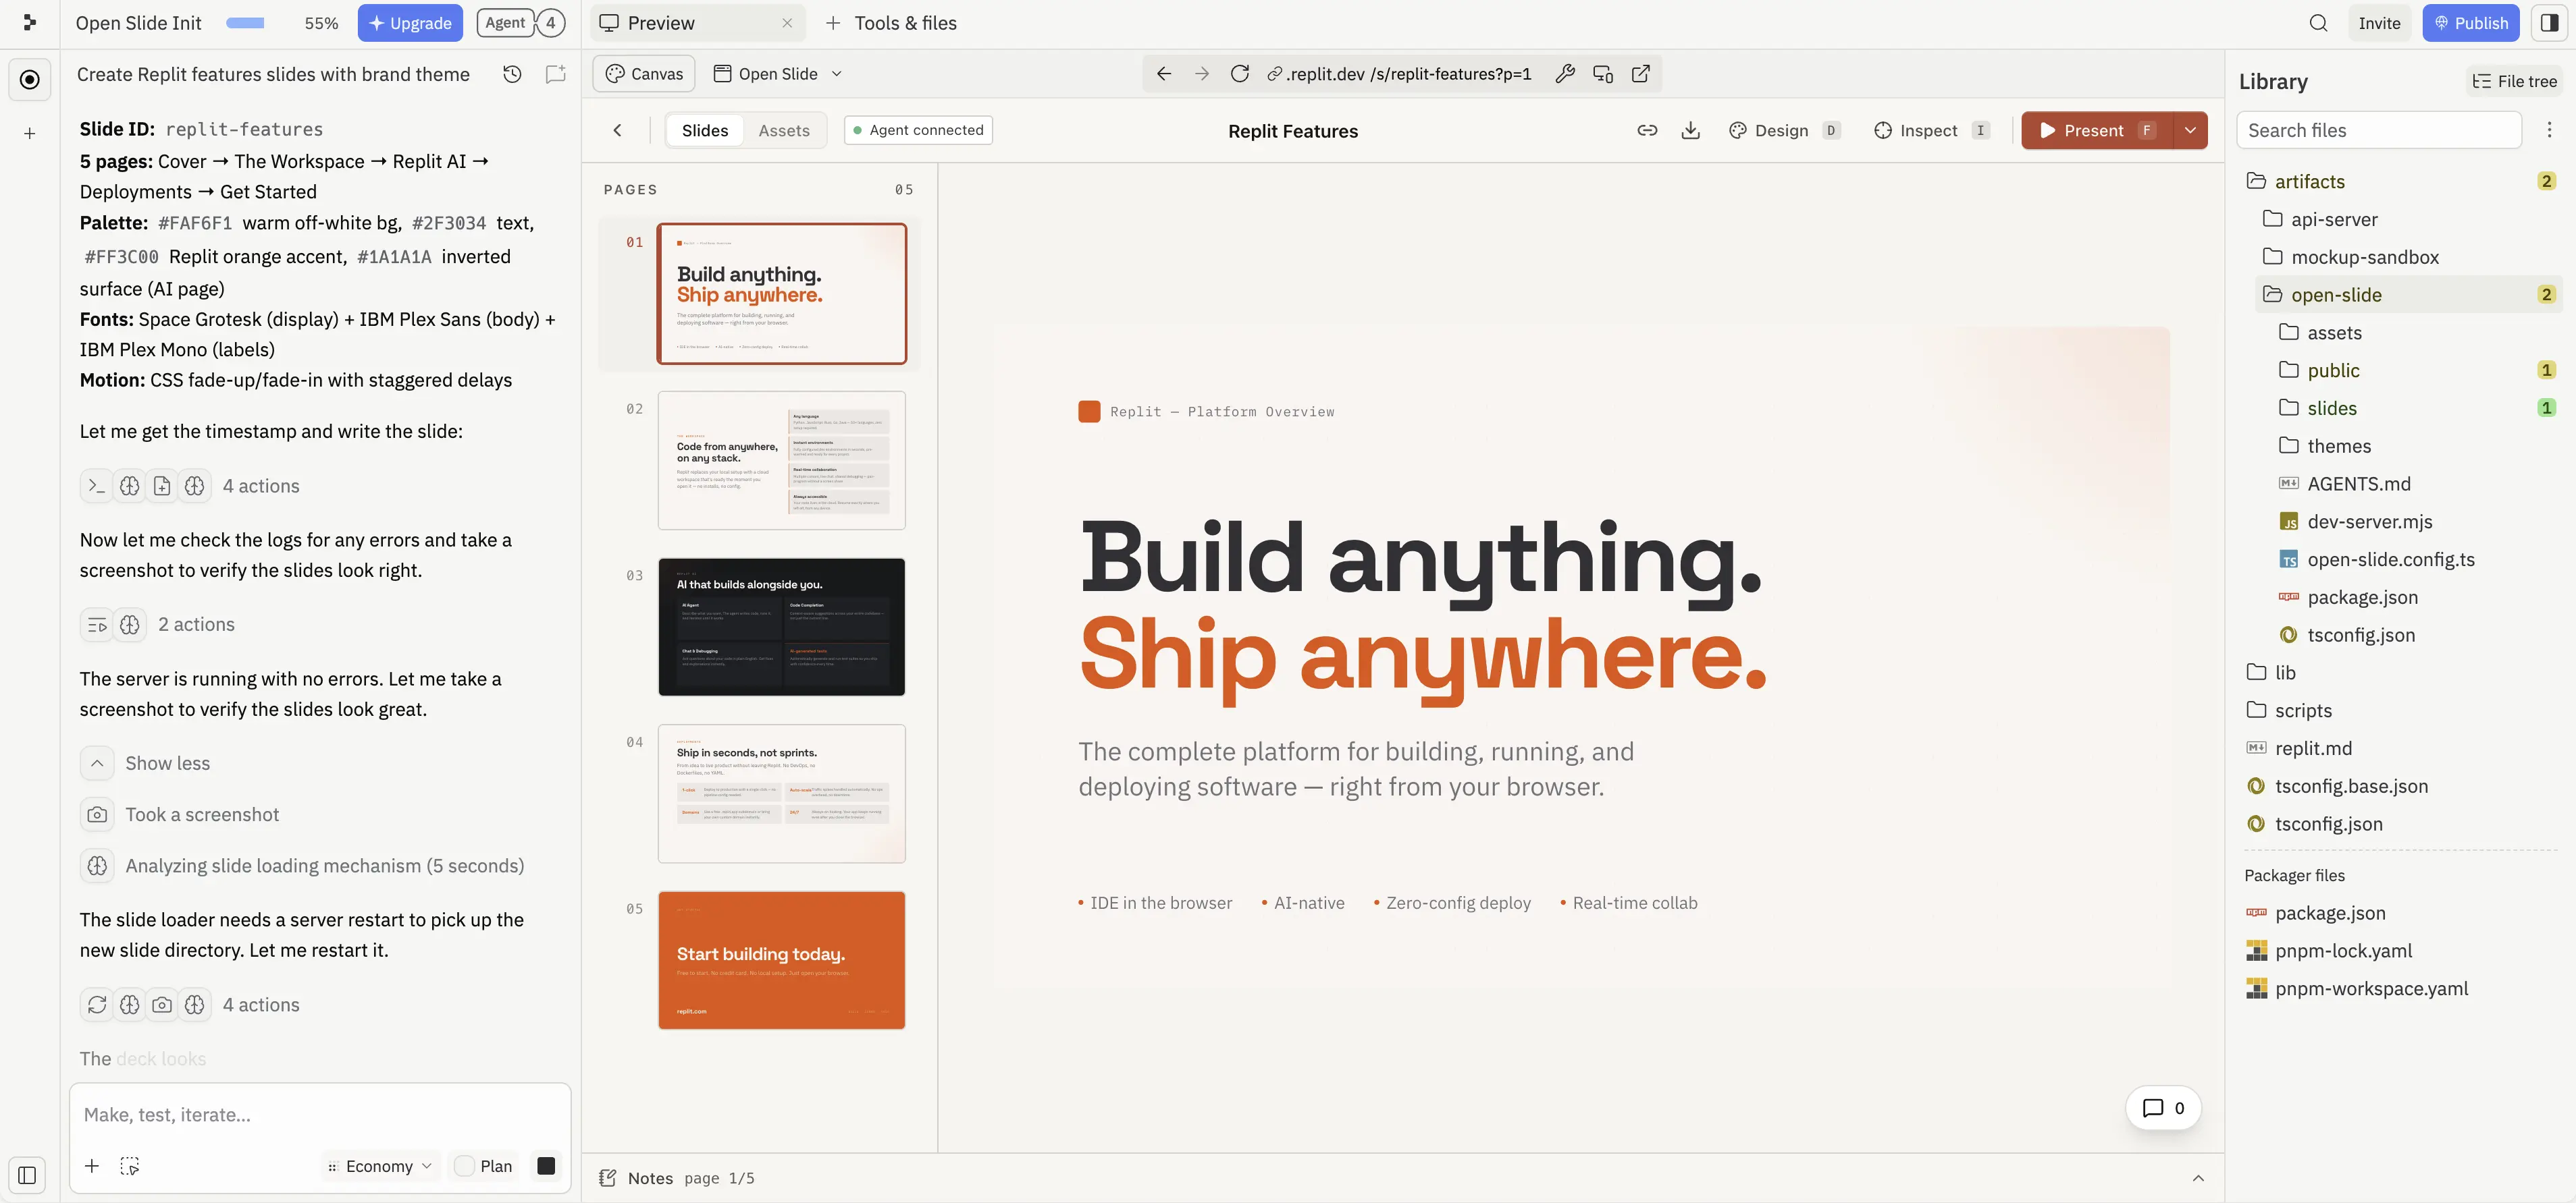Viewport: 2576px width, 1203px height.
Task: Expand the Notes panel chevron
Action: point(2198,1178)
